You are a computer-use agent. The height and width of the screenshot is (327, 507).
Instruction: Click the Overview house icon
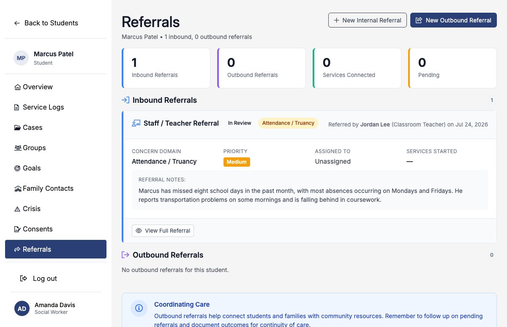[x=17, y=87]
